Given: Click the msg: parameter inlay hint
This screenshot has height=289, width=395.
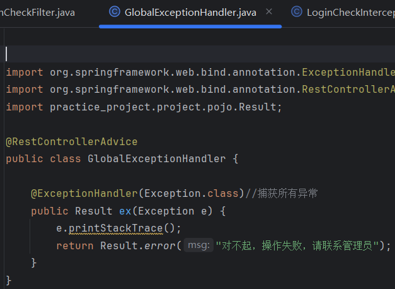Looking at the screenshot, I should pos(198,245).
